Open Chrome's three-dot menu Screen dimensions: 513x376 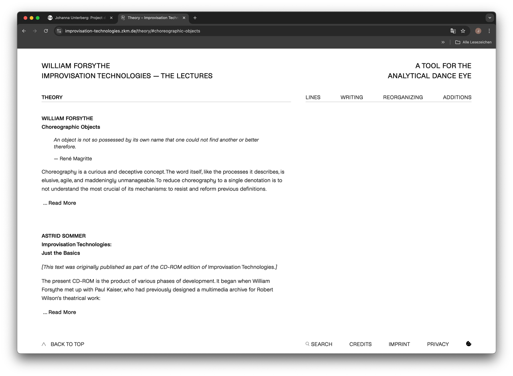pos(489,30)
